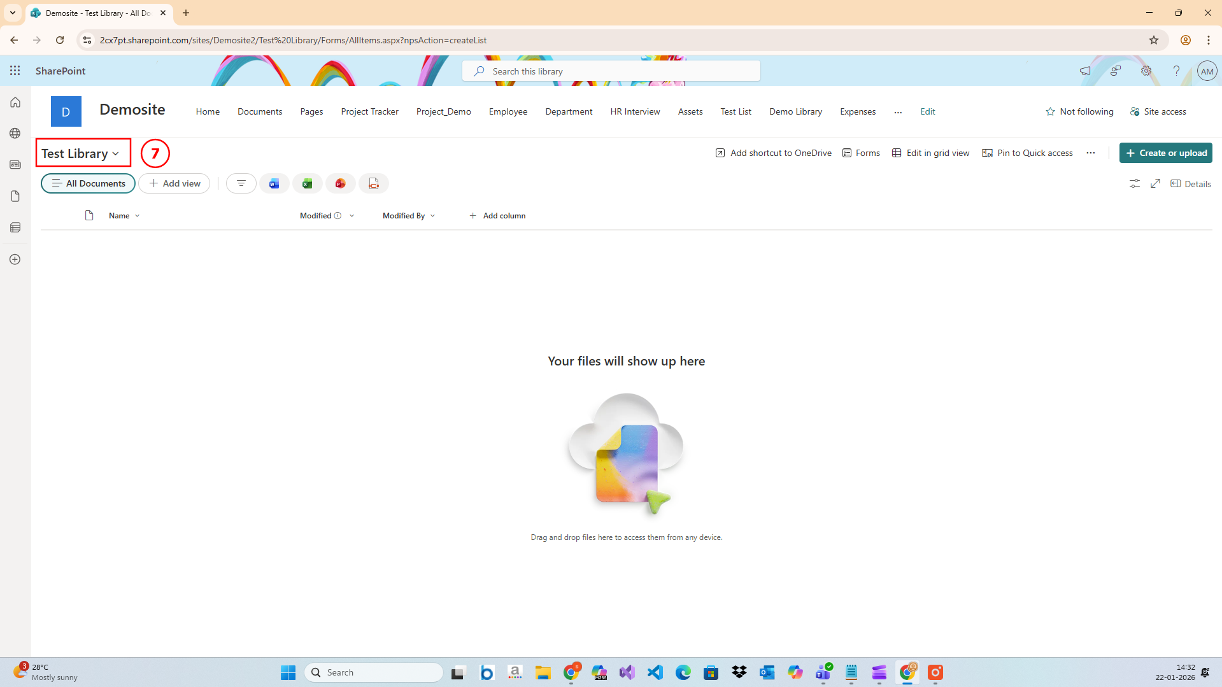
Task: Reload the page in Chrome
Action: (60, 40)
